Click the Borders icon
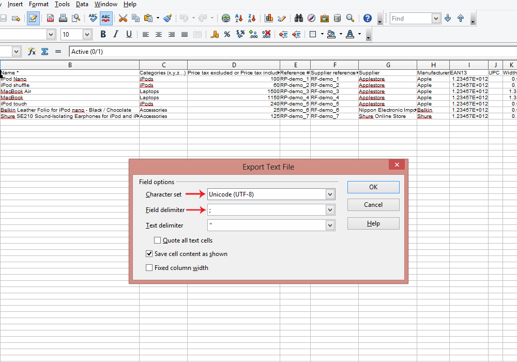This screenshot has height=362, width=517. [313, 34]
